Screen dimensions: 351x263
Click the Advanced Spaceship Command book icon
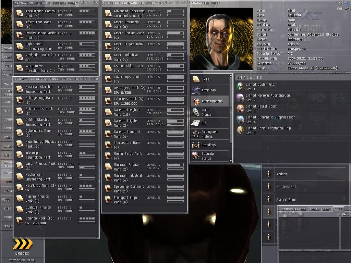(108, 13)
